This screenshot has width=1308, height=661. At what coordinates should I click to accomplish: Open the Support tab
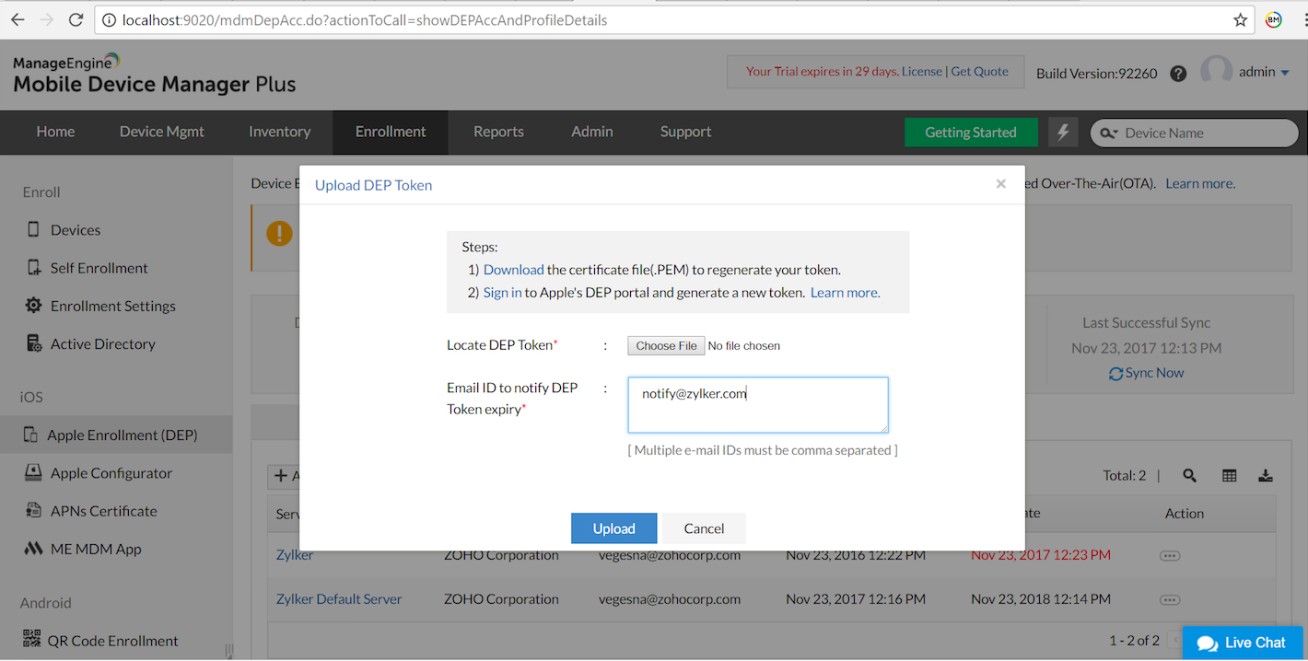pyautogui.click(x=685, y=132)
